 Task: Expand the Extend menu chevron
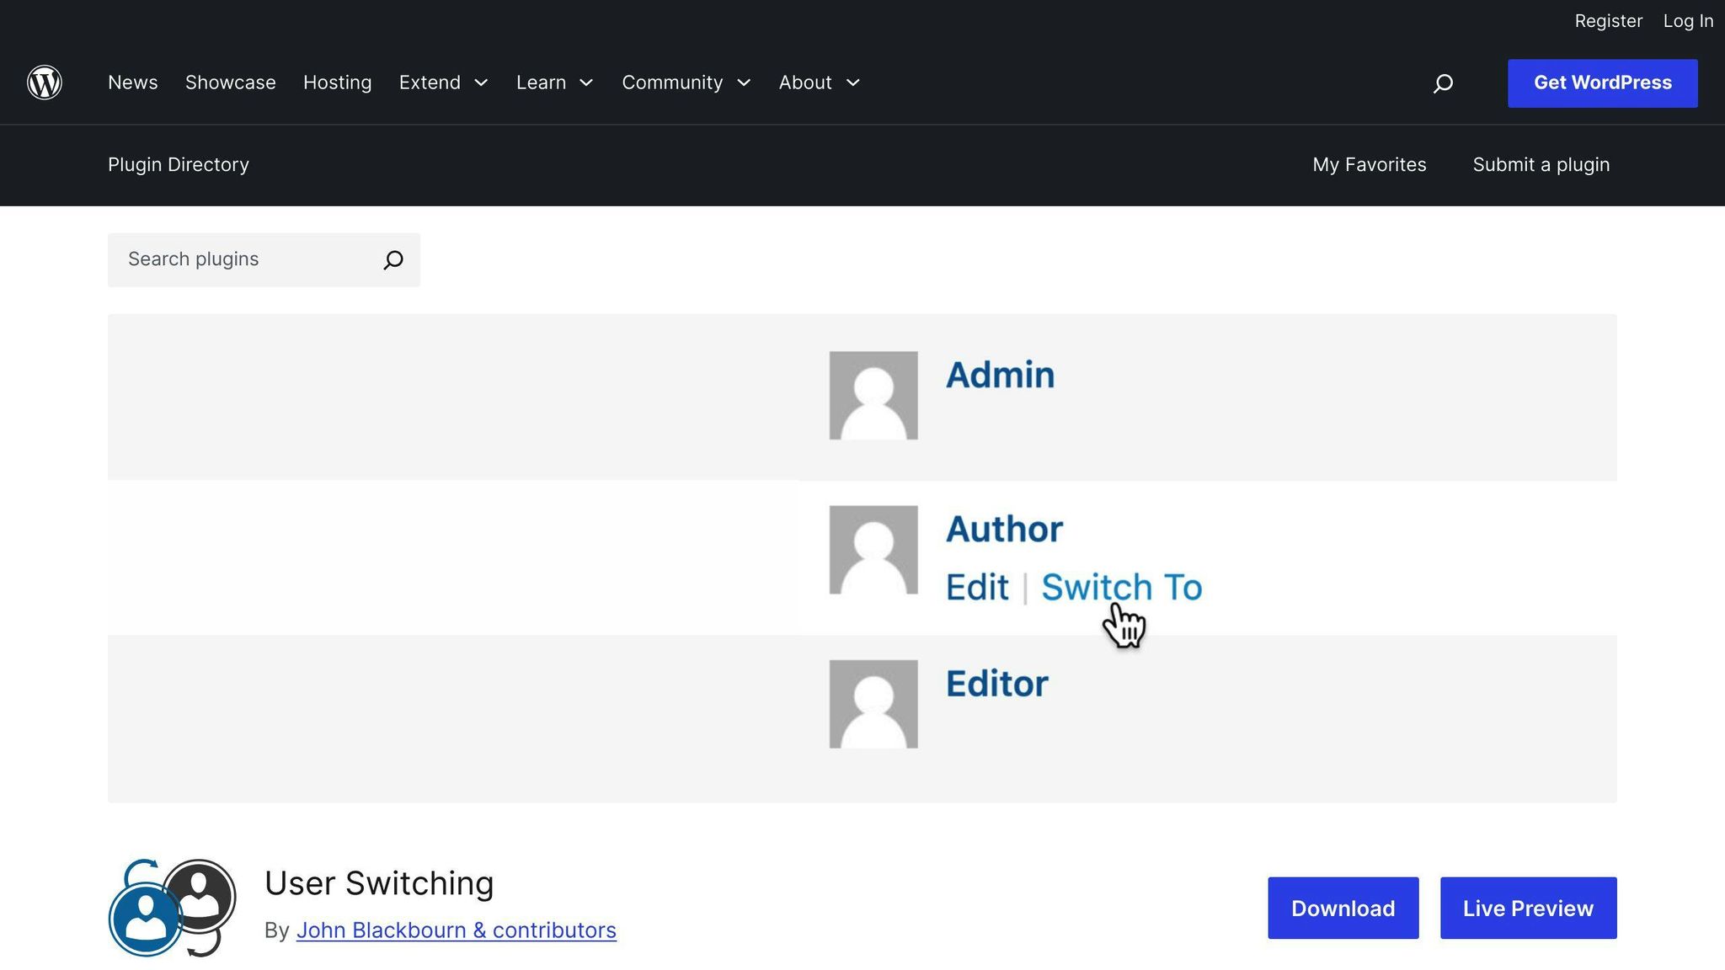(481, 83)
